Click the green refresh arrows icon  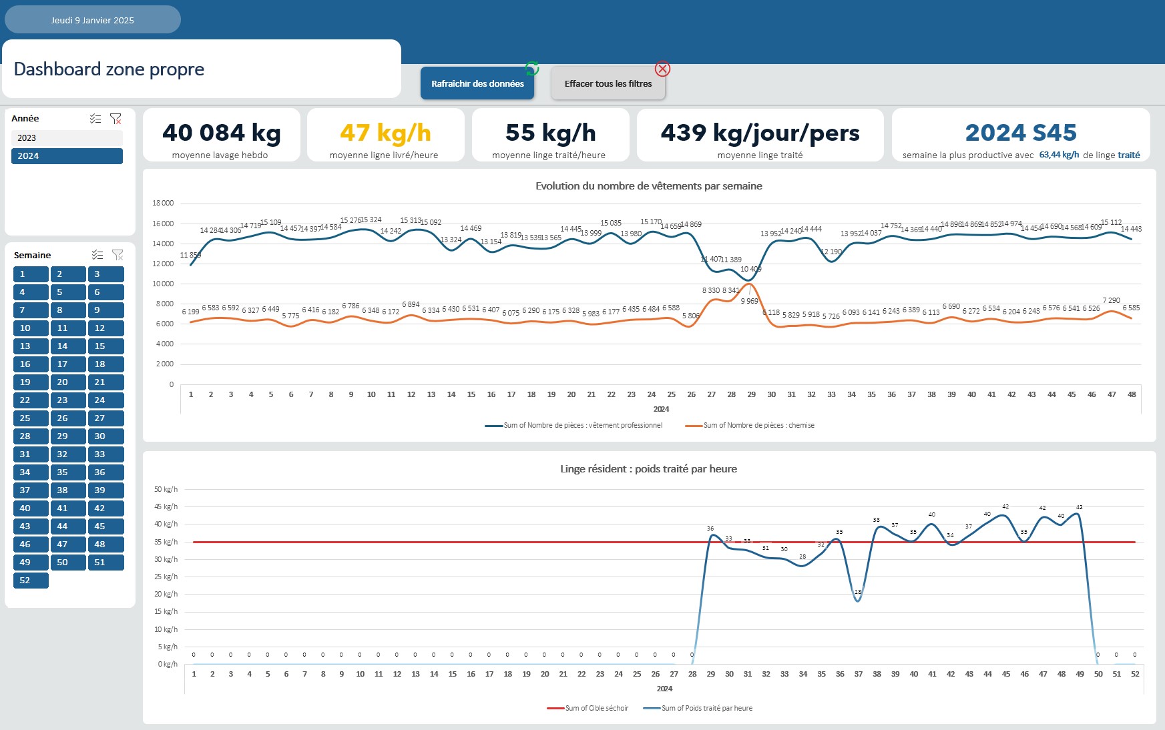pyautogui.click(x=531, y=69)
